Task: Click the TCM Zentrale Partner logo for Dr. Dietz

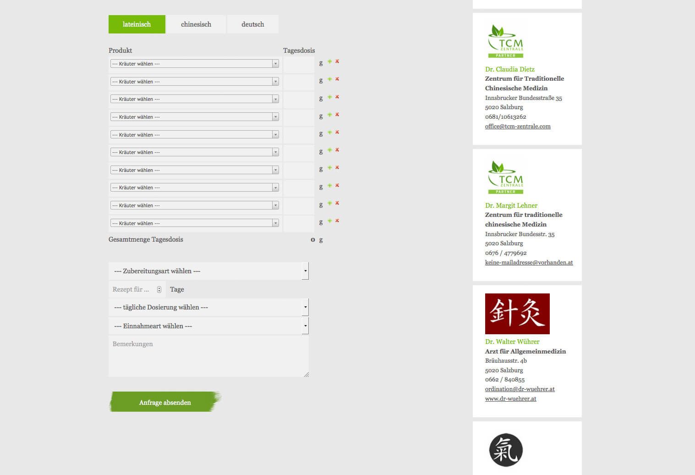Action: point(505,40)
